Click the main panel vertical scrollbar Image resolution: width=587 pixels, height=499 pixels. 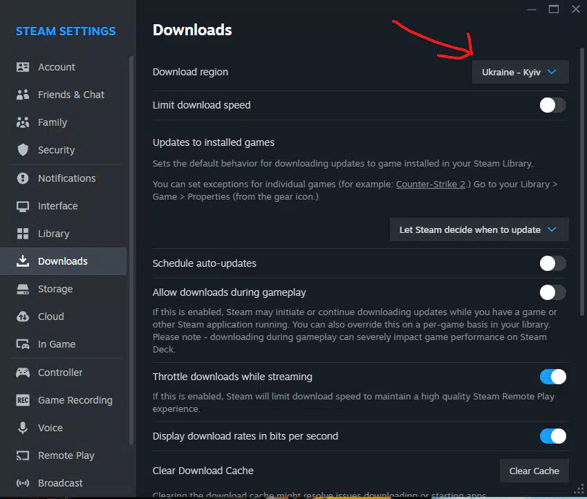pyautogui.click(x=582, y=182)
